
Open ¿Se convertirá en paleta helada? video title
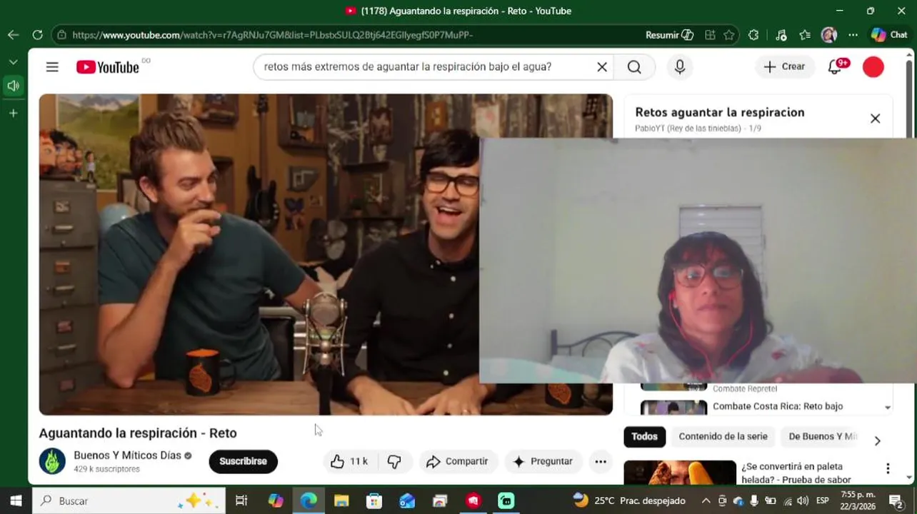(x=796, y=473)
